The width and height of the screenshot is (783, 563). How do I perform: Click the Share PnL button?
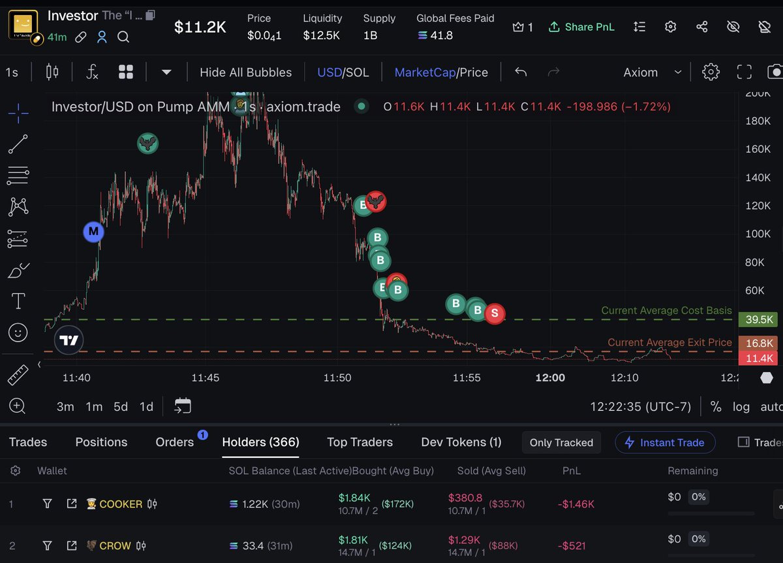click(581, 27)
